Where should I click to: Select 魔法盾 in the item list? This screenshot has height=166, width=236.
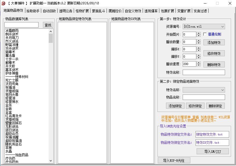(10, 55)
